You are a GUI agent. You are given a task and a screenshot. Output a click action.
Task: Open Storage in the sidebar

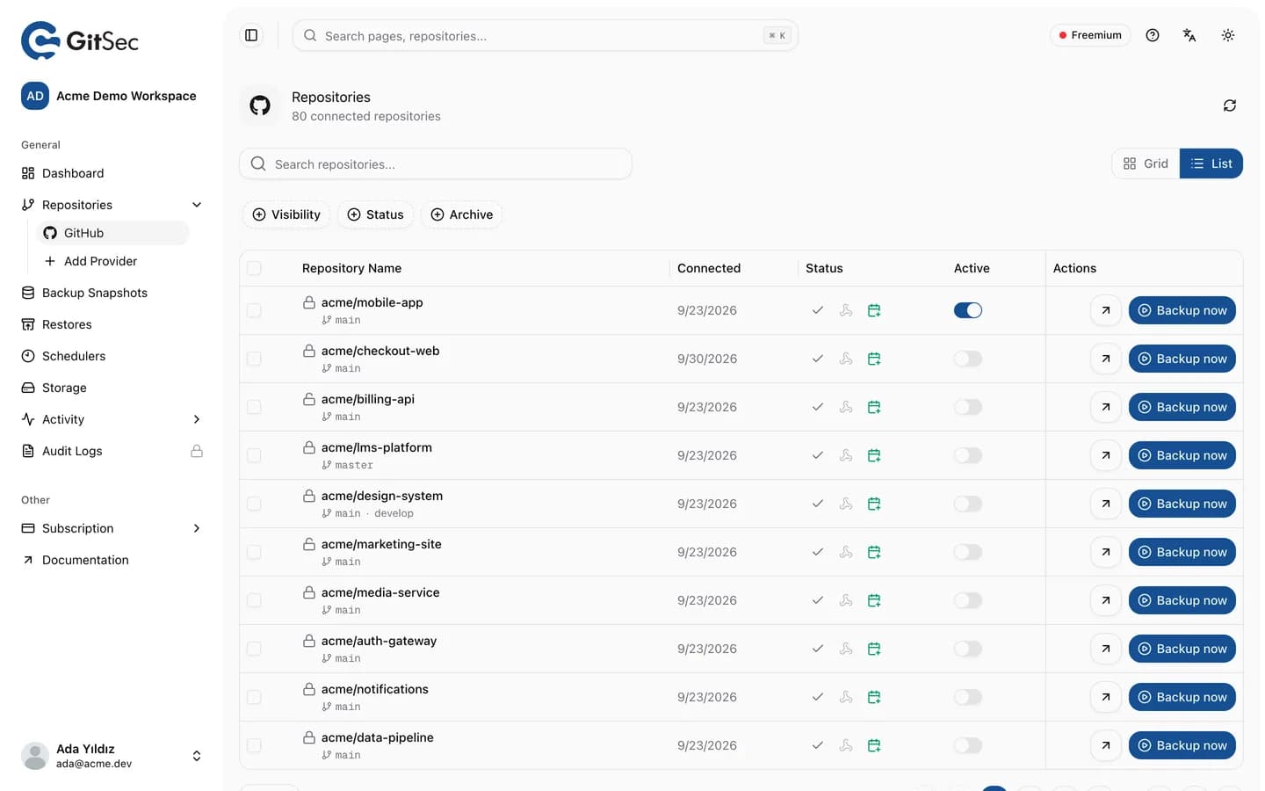[112, 388]
